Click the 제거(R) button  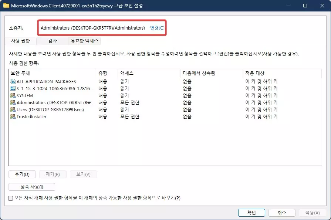53,175
